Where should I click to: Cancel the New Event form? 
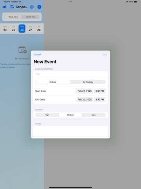click(x=37, y=54)
